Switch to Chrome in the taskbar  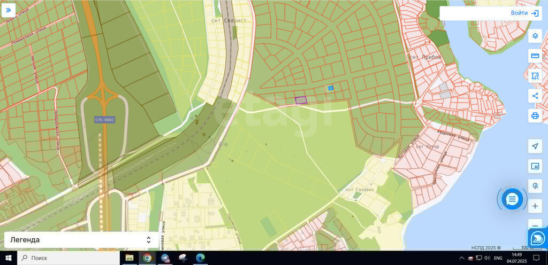(147, 258)
